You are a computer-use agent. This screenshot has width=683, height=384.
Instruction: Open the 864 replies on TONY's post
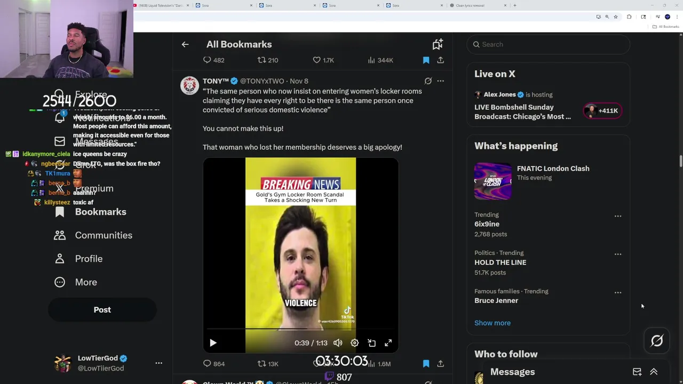click(214, 364)
